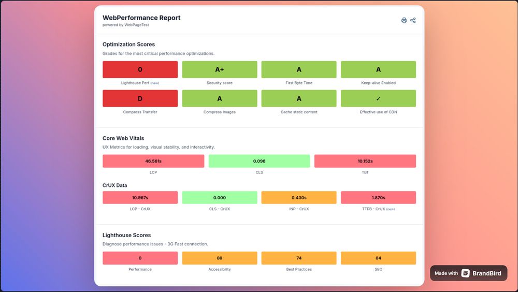Click the Optimization Scores heading
Image resolution: width=518 pixels, height=292 pixels.
128,44
